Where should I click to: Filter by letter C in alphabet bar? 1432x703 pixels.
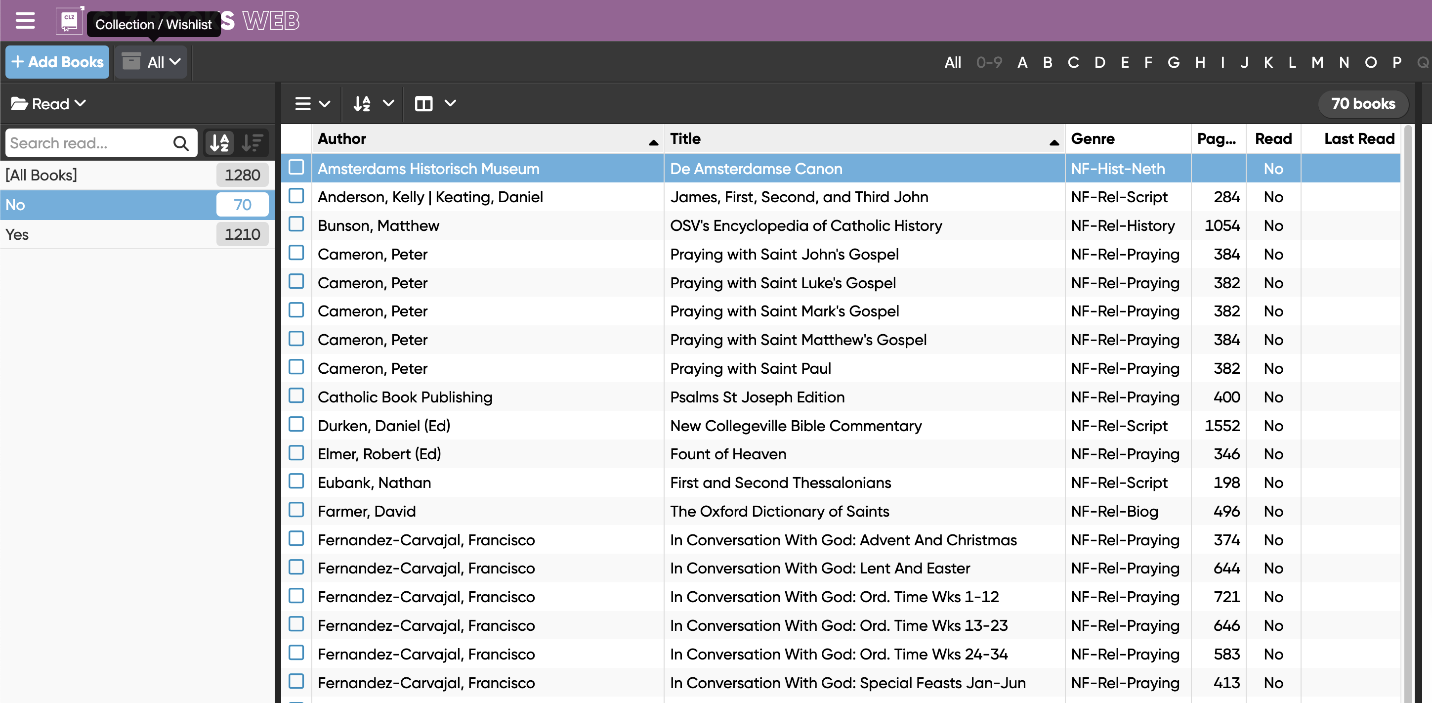(1073, 62)
